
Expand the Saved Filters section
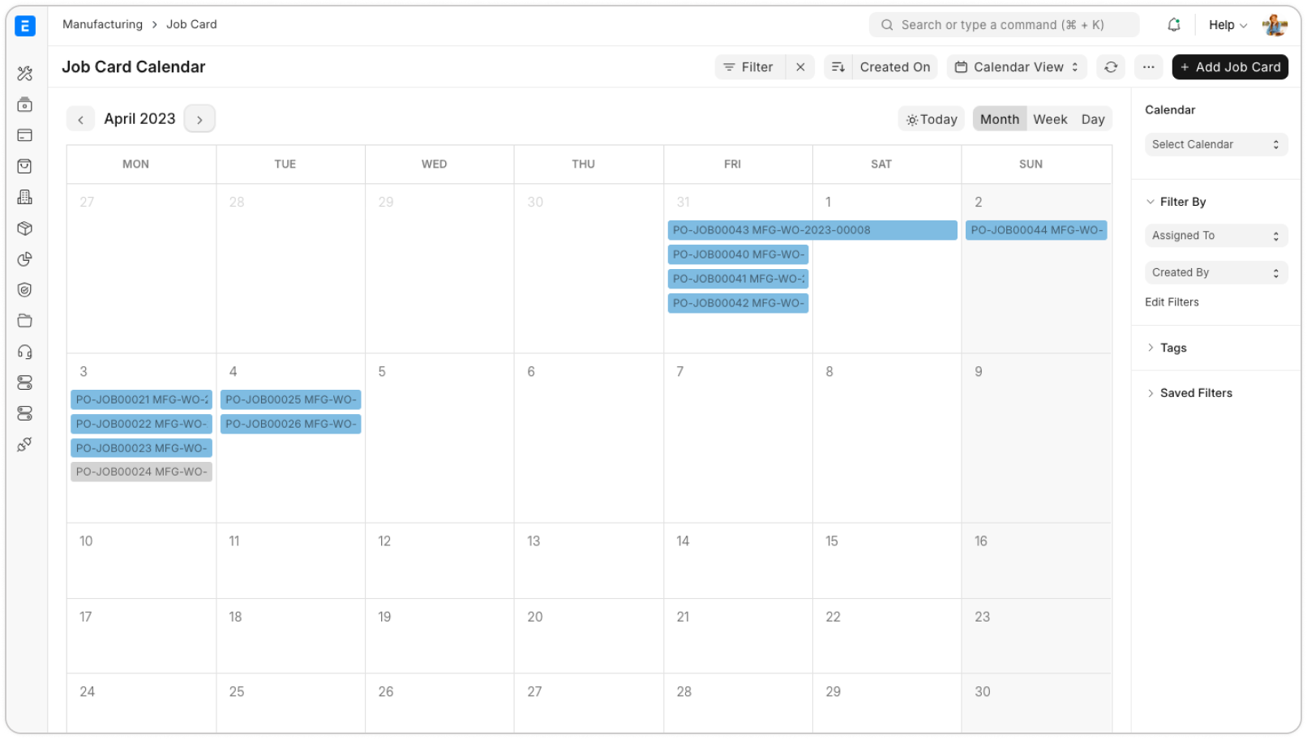pos(1189,393)
